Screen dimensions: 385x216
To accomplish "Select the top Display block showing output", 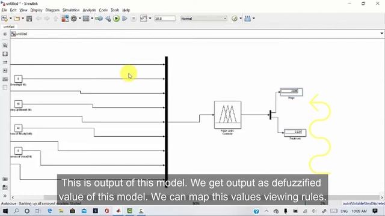I will click(x=291, y=92).
